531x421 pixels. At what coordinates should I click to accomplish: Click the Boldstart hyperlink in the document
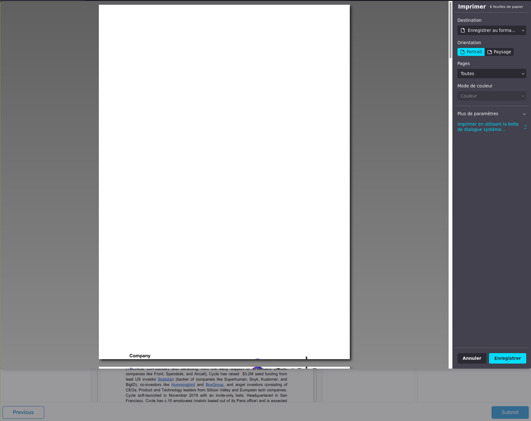pos(165,379)
